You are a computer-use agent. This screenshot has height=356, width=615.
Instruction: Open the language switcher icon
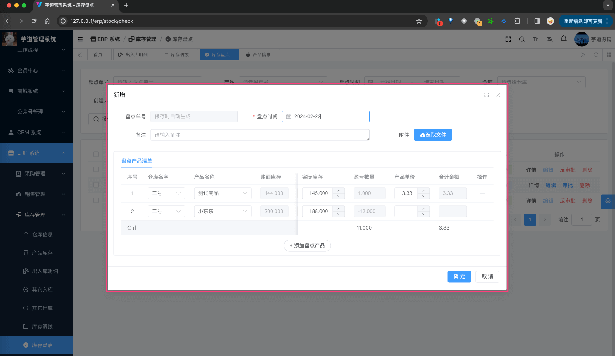[x=550, y=39]
